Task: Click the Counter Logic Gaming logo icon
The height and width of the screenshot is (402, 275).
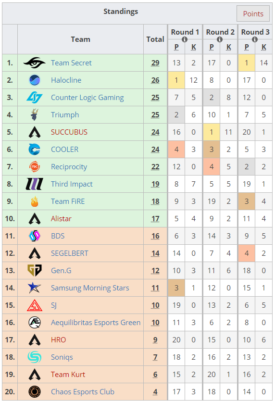Action: click(x=34, y=98)
